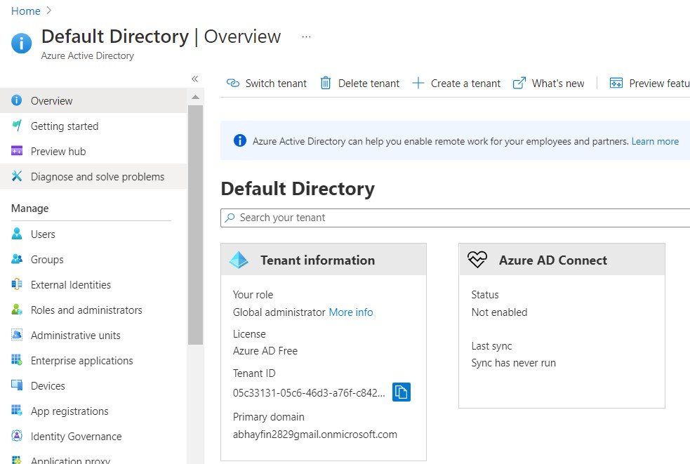Viewport: 690px width, 464px height.
Task: Click the Create a tenant plus icon
Action: click(x=418, y=83)
